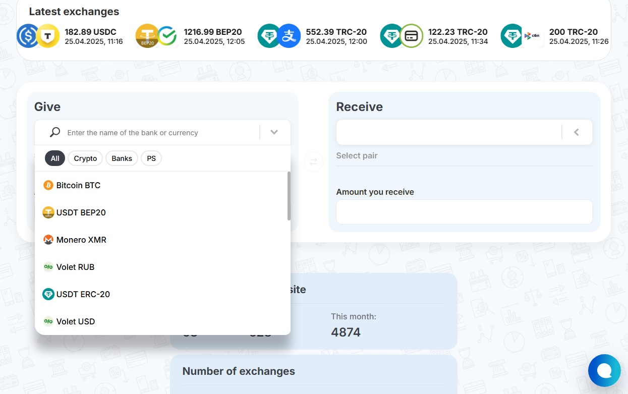
Task: Choose Volet RUB from the currency list
Action: (161, 267)
